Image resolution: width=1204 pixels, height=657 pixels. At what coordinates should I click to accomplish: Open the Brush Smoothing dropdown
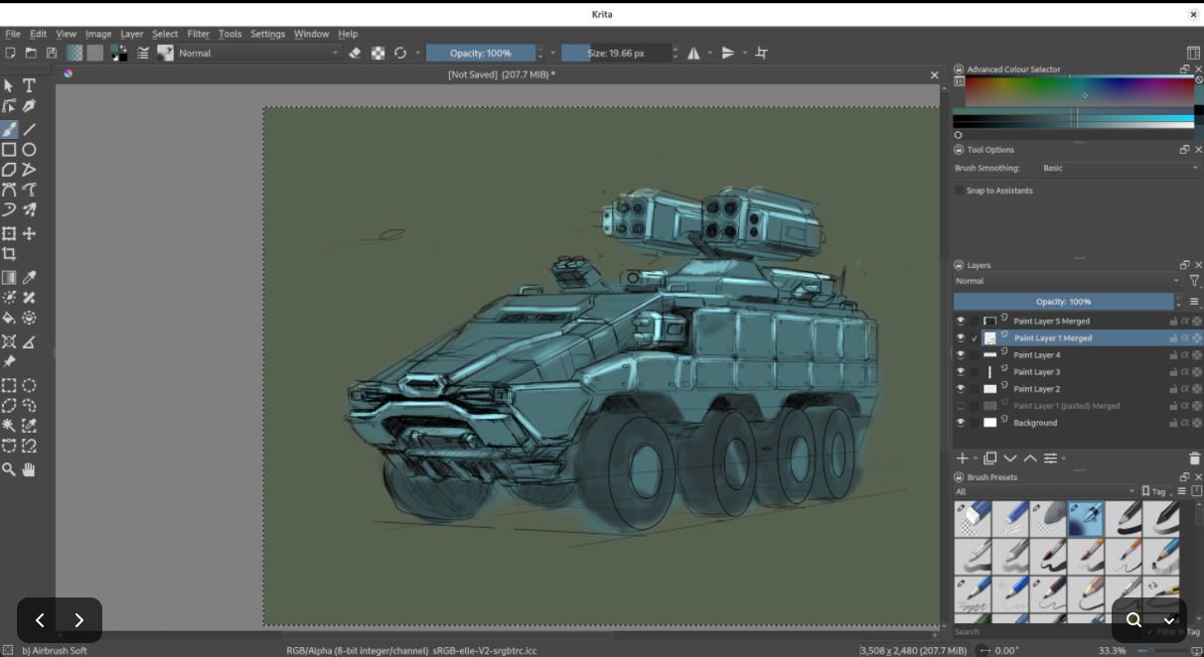1120,169
